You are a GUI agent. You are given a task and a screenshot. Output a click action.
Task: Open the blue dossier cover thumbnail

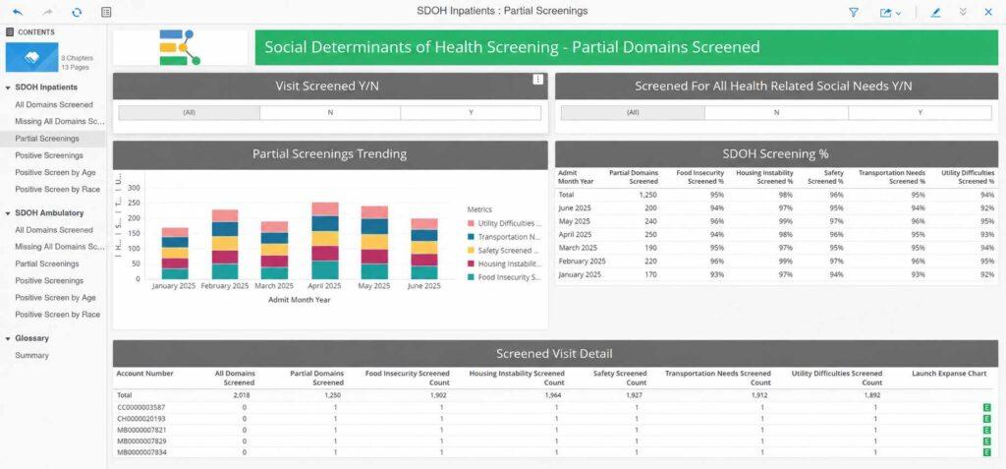coord(32,57)
